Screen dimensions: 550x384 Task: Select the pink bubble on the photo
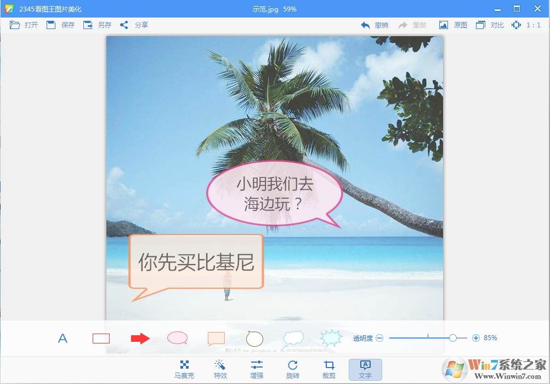(x=274, y=194)
